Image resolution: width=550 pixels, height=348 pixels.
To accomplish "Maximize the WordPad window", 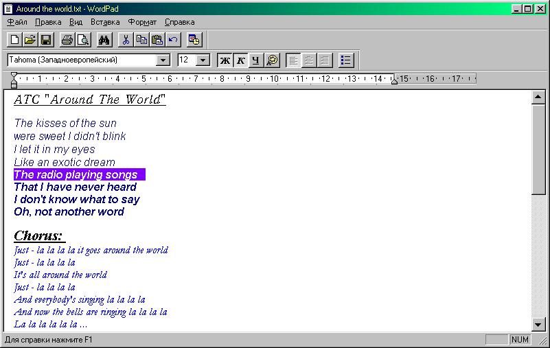I will coord(527,9).
